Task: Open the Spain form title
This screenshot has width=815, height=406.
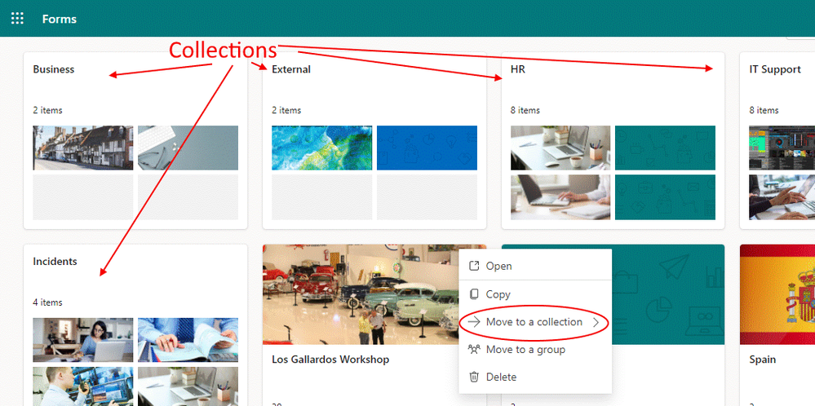Action: click(763, 360)
